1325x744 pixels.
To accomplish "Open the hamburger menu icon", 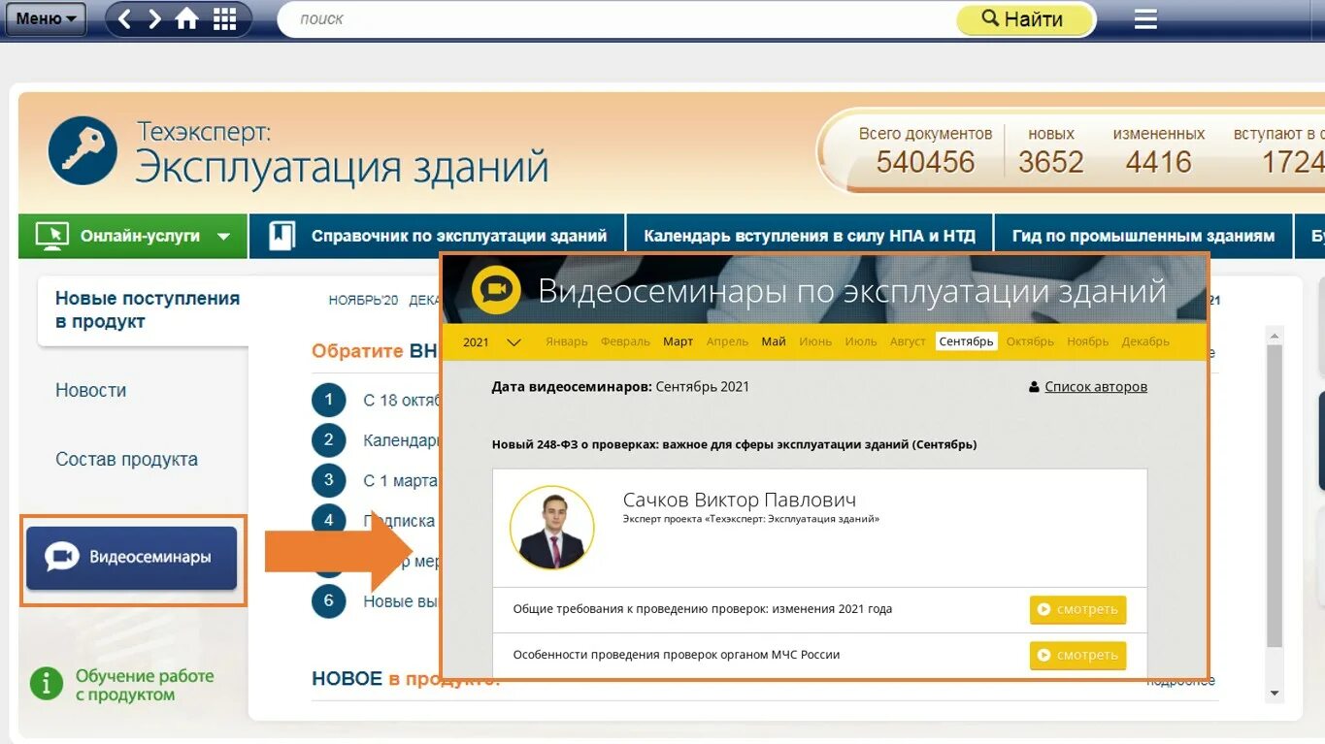I will click(x=1145, y=18).
